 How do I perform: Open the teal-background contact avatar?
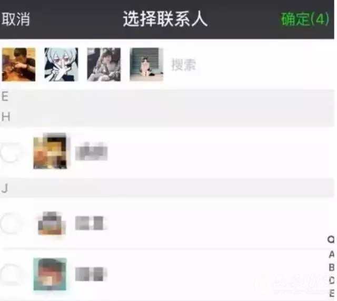click(50, 274)
